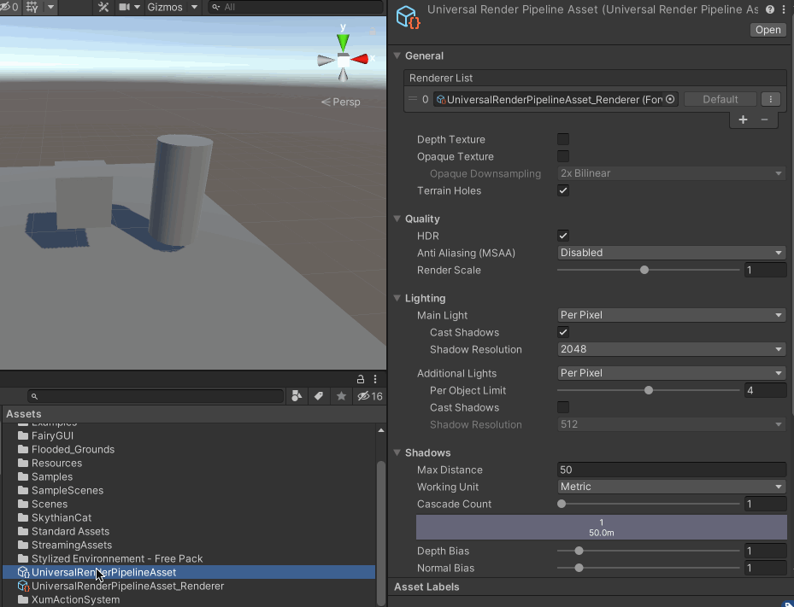Screen dimensions: 794x607
Task: Enable the Depth Texture checkbox
Action: (563, 139)
